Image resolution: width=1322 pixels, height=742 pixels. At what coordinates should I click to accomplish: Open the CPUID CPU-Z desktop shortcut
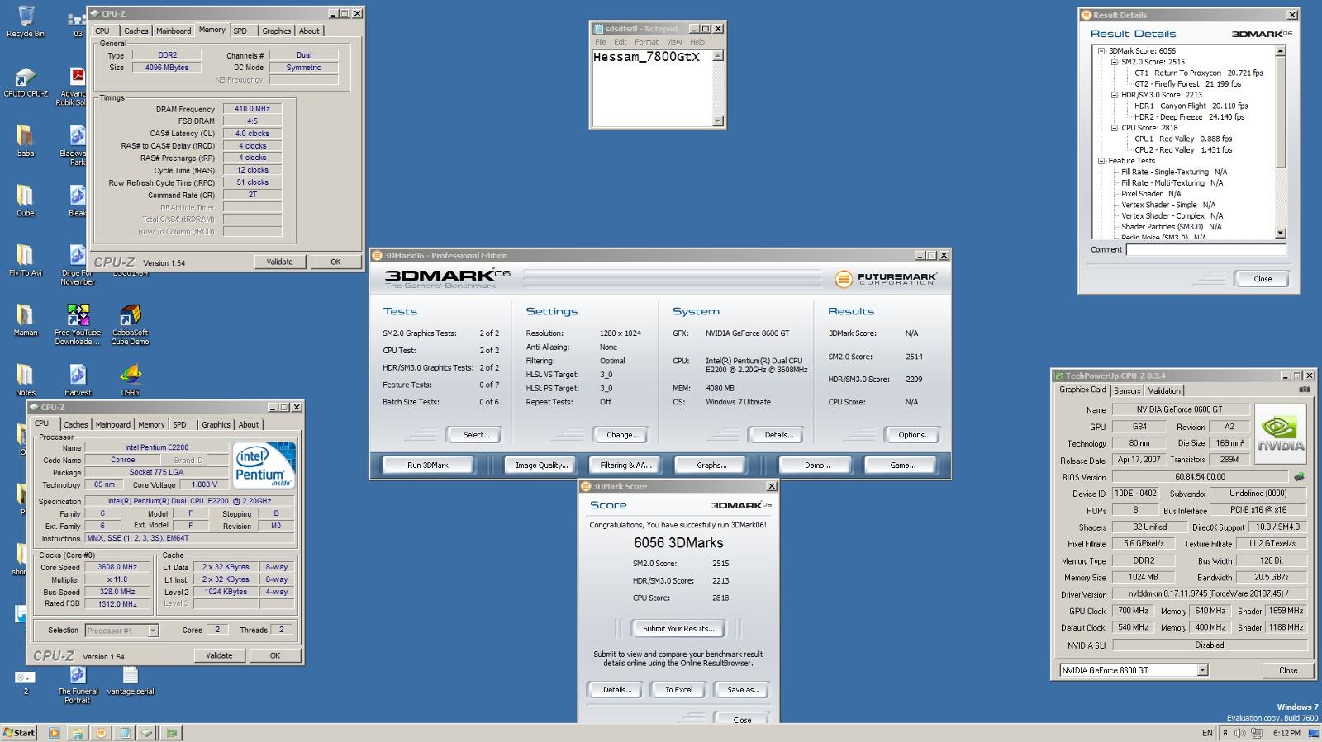click(x=26, y=83)
